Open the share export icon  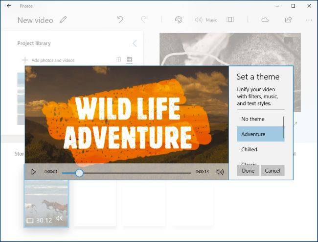[x=288, y=20]
